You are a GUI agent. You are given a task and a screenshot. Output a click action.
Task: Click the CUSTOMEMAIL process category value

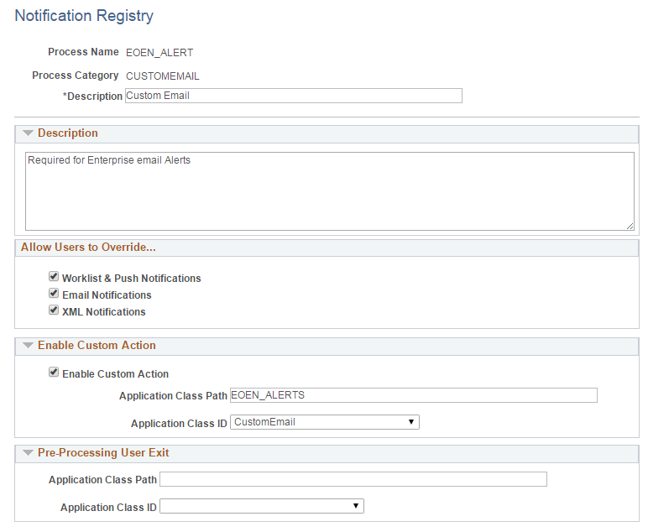162,76
